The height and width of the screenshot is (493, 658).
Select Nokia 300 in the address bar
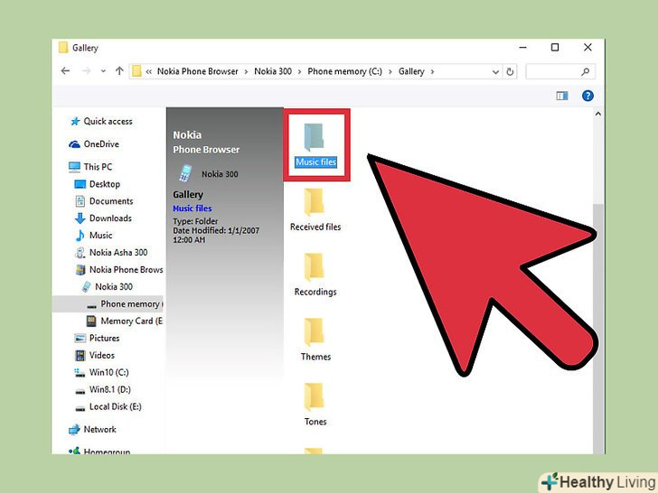click(273, 71)
